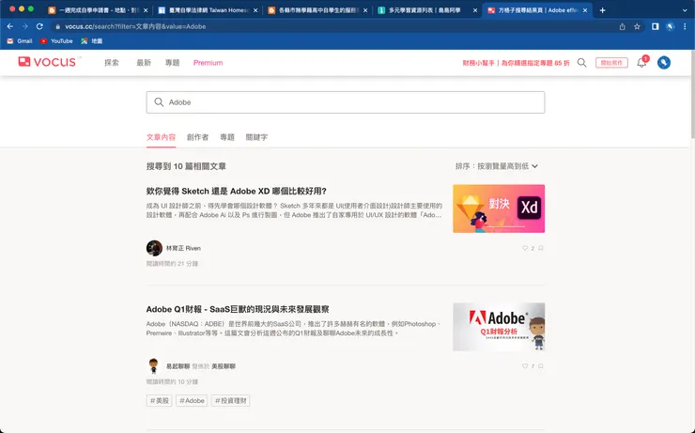
Task: Bookmark page with the star icon
Action: (x=637, y=26)
